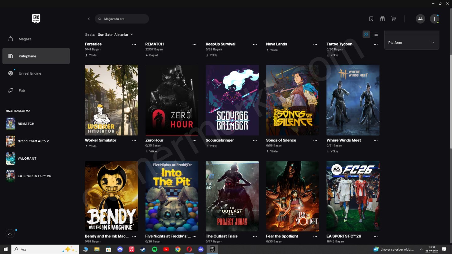Open the shopping cart
Viewport: 452px width, 254px height.
(394, 19)
